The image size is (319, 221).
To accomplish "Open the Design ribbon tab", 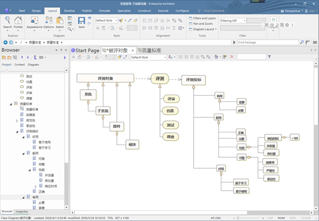I will (x=36, y=11).
